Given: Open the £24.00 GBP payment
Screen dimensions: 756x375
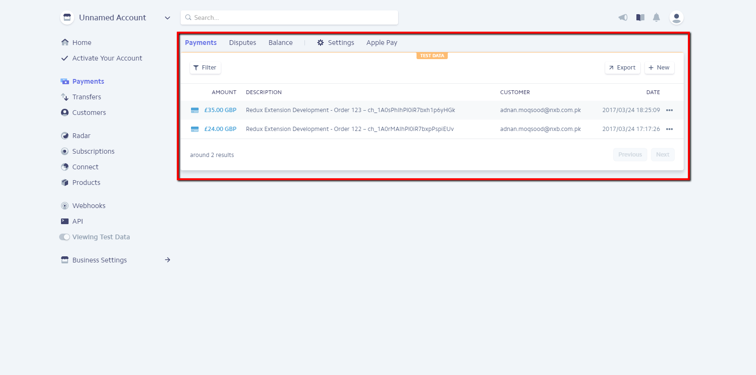Looking at the screenshot, I should 220,129.
